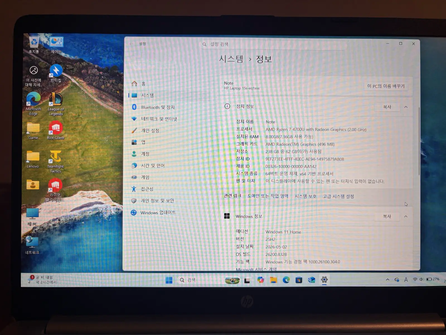Open File Explorer from the taskbar

point(273,280)
